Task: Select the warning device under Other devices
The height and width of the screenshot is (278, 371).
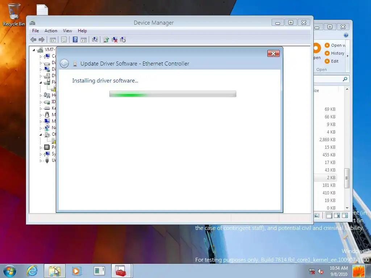Action: (x=54, y=141)
